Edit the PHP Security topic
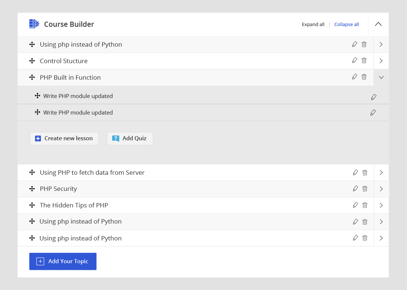Viewport: 407px width, 290px height. click(355, 189)
